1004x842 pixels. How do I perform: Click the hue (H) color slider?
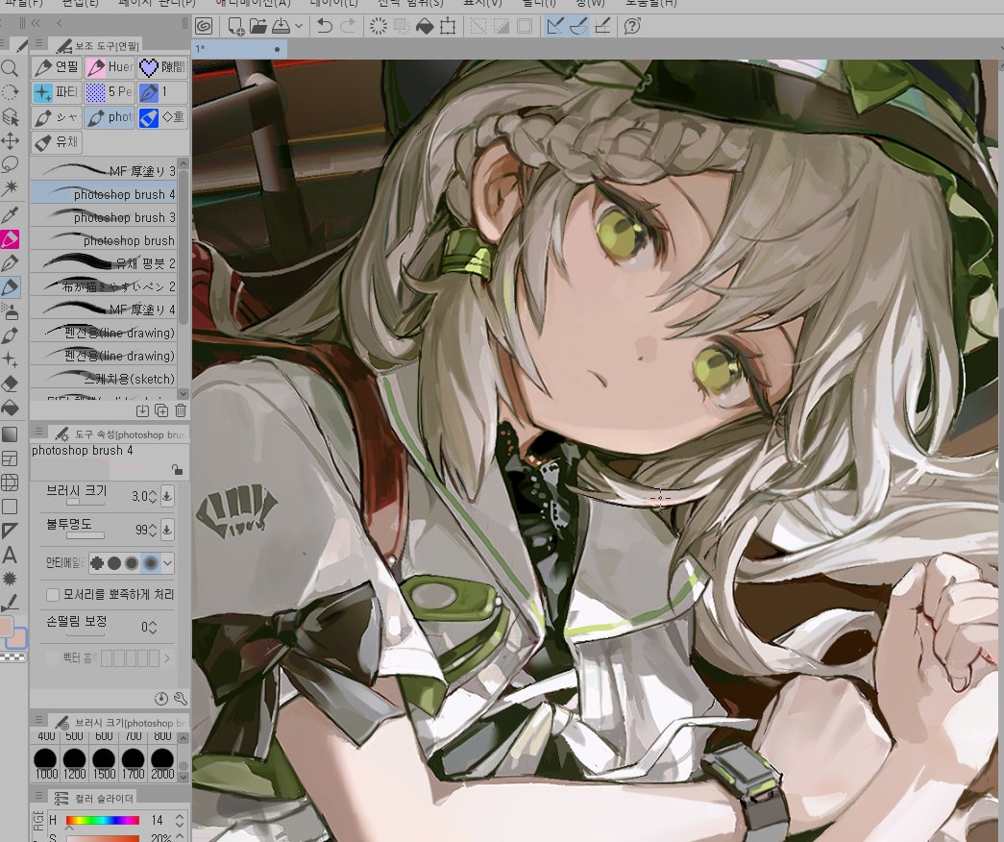(x=103, y=820)
